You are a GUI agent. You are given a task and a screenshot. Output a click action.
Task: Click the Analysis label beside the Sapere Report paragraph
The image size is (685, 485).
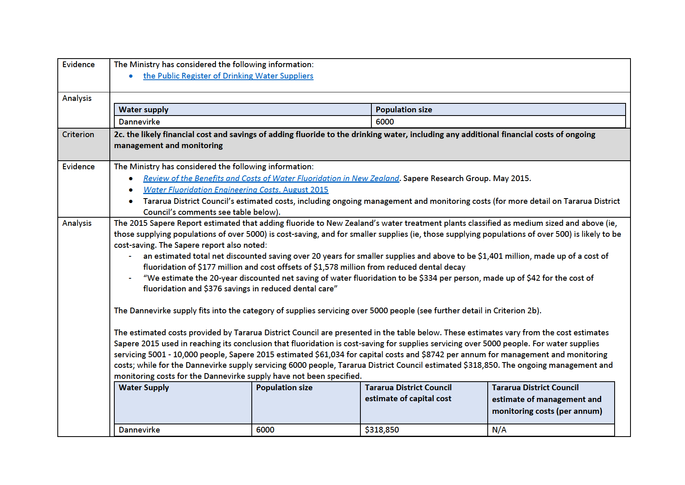point(77,223)
